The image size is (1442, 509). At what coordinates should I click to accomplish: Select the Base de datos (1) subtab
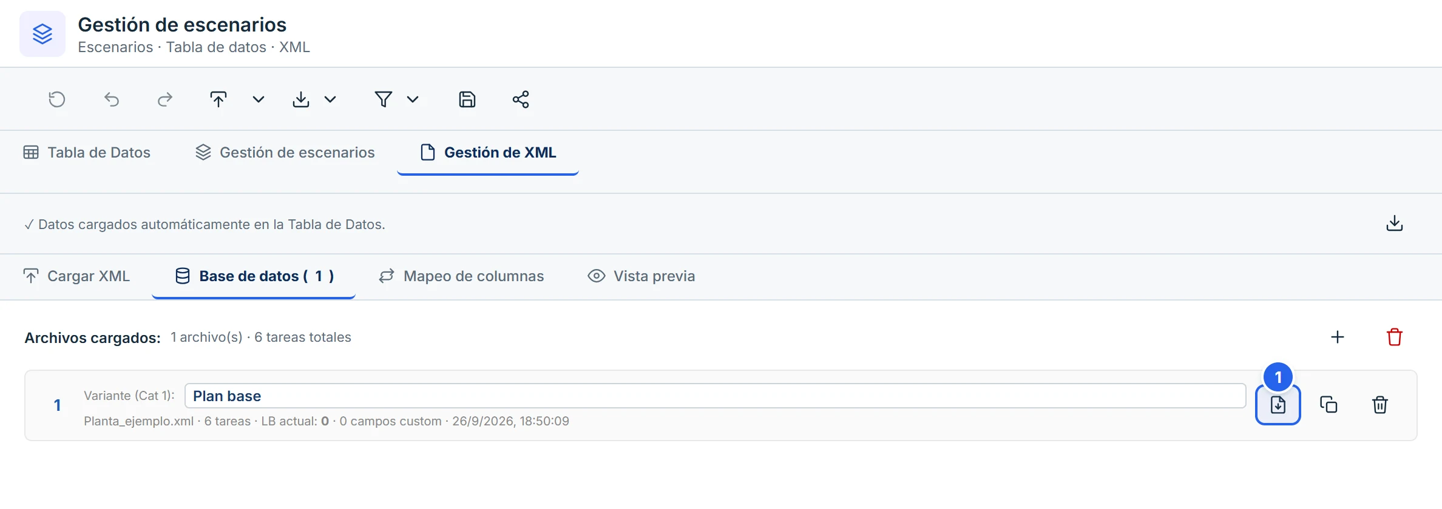(254, 276)
